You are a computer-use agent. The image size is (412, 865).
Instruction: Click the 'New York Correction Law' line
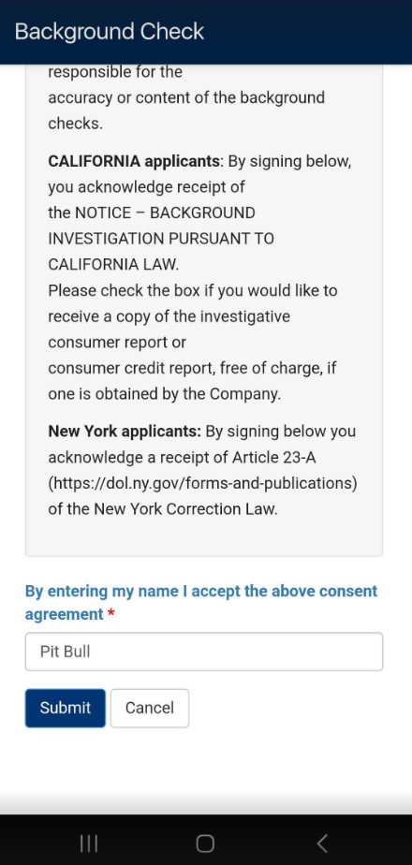click(163, 508)
